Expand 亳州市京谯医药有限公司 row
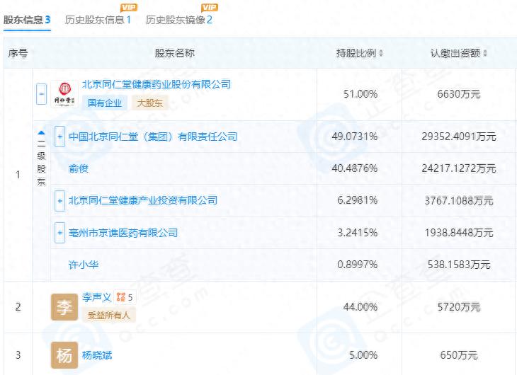The height and width of the screenshot is (375, 517). tap(59, 233)
